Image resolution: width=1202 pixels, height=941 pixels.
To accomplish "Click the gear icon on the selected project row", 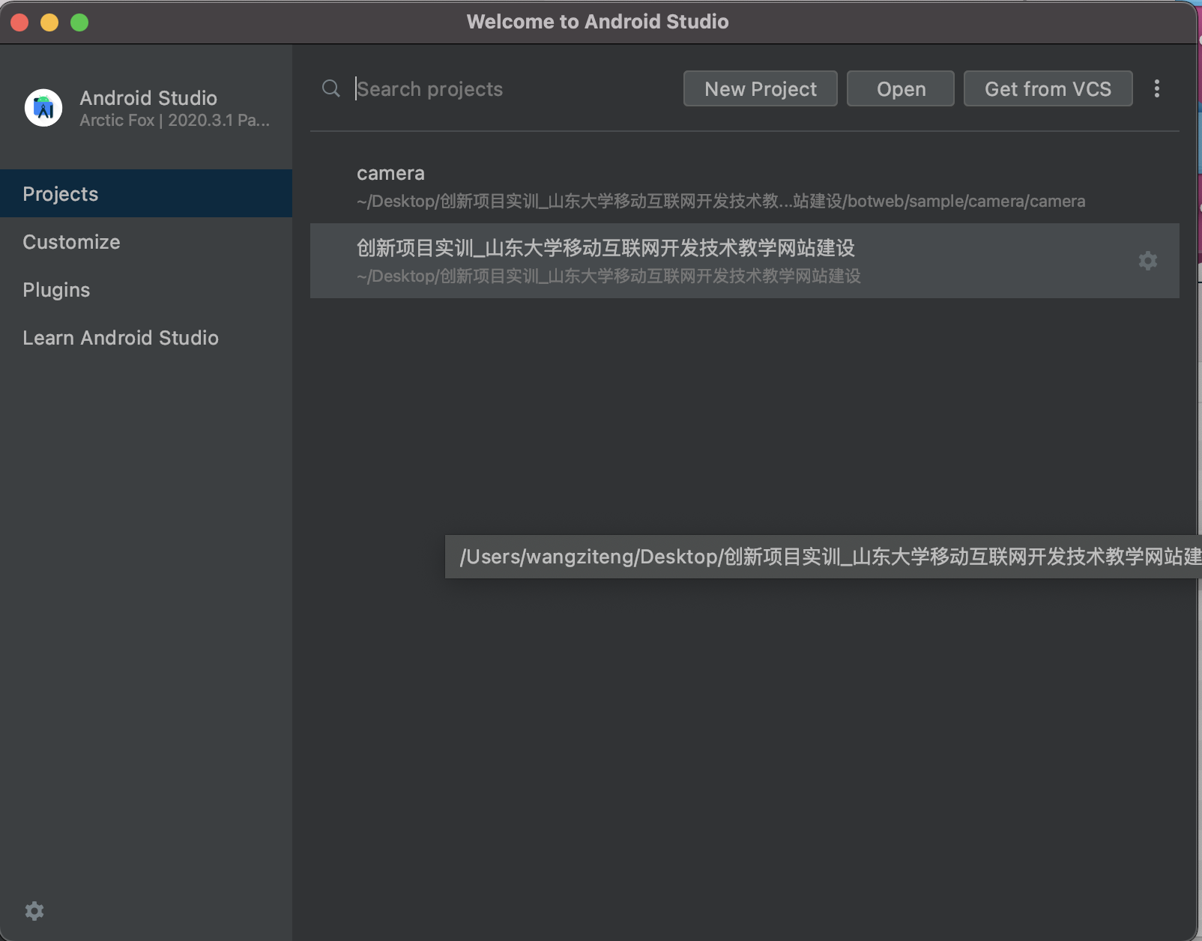I will pyautogui.click(x=1147, y=261).
